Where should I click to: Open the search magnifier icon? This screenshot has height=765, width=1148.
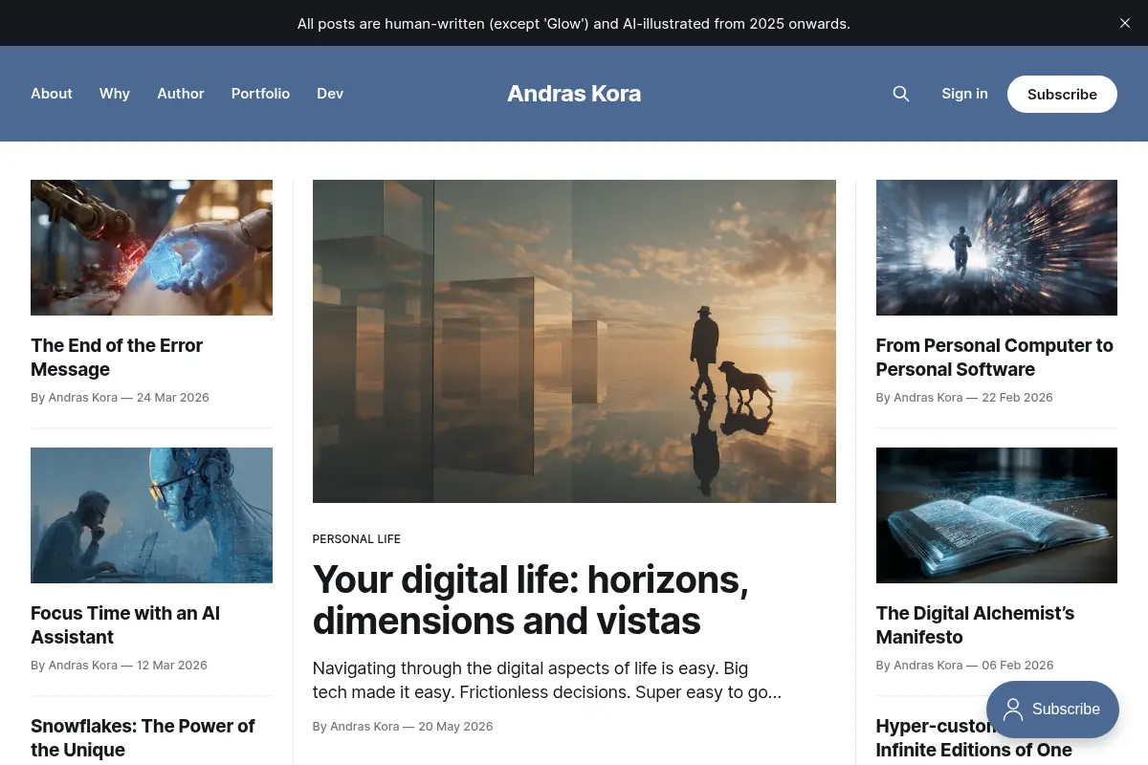[900, 94]
